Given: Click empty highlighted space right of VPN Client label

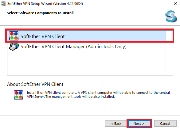Looking at the screenshot, I should [x=115, y=36].
